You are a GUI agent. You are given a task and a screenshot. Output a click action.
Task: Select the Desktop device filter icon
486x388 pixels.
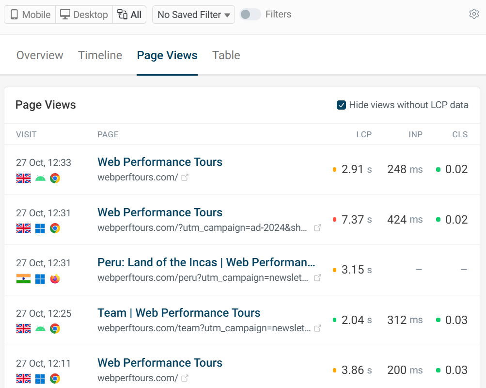click(65, 15)
